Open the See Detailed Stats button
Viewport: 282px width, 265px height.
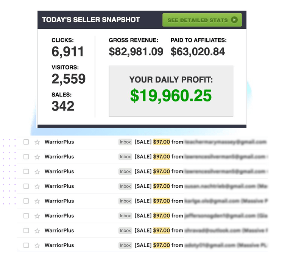201,20
